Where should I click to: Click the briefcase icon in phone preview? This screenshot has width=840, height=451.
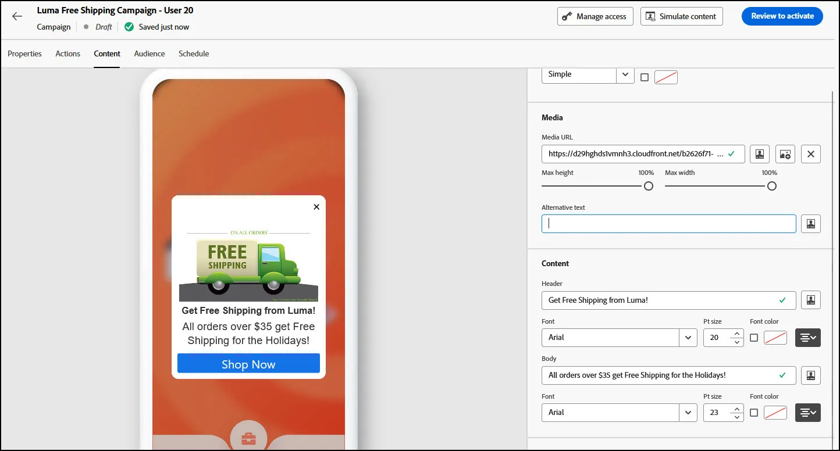[248, 438]
